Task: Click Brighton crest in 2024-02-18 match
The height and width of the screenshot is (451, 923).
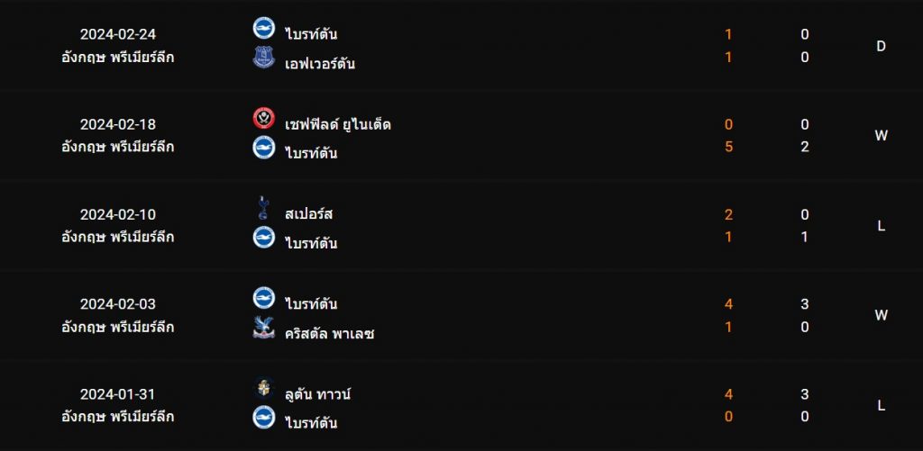Action: (x=263, y=149)
